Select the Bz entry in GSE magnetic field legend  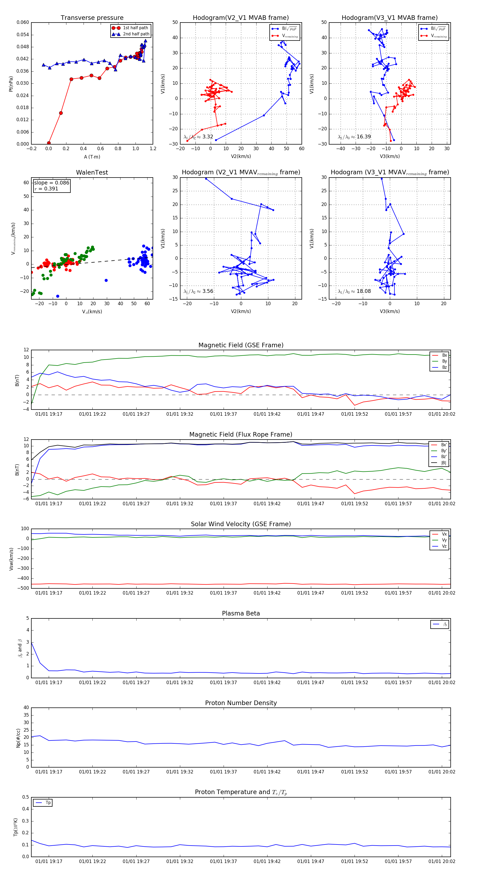439,367
